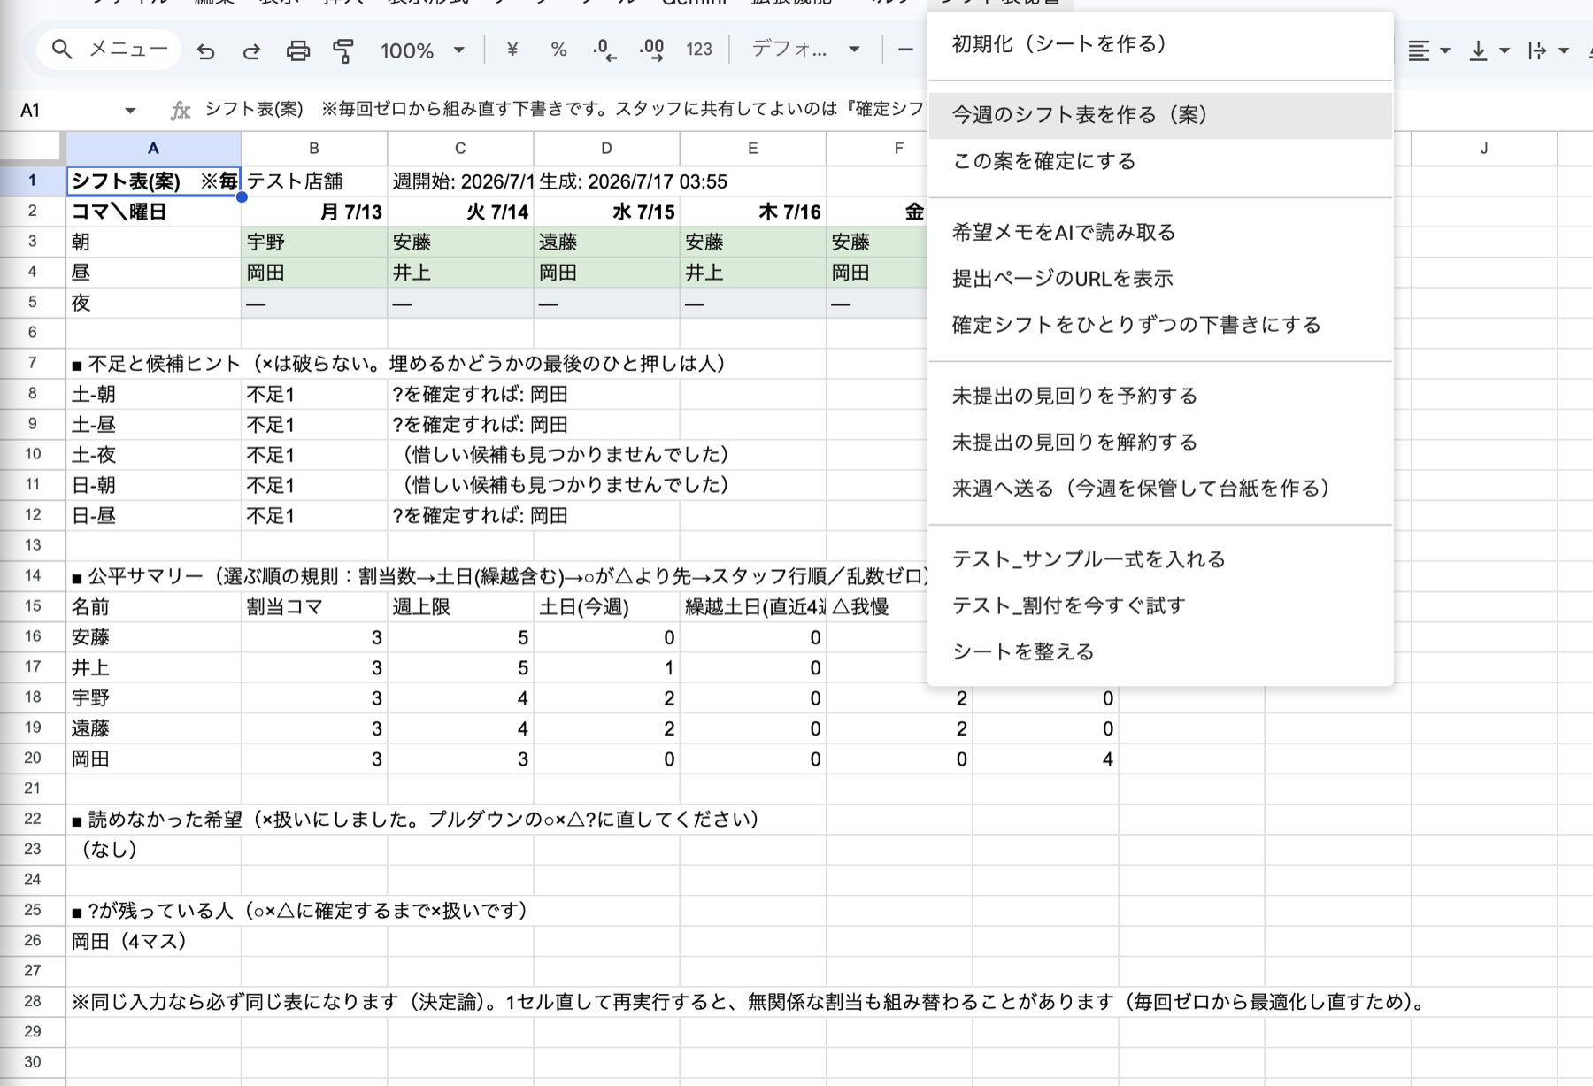Choose 未提出の見回りを解約する
1593x1086 pixels.
pos(1160,442)
